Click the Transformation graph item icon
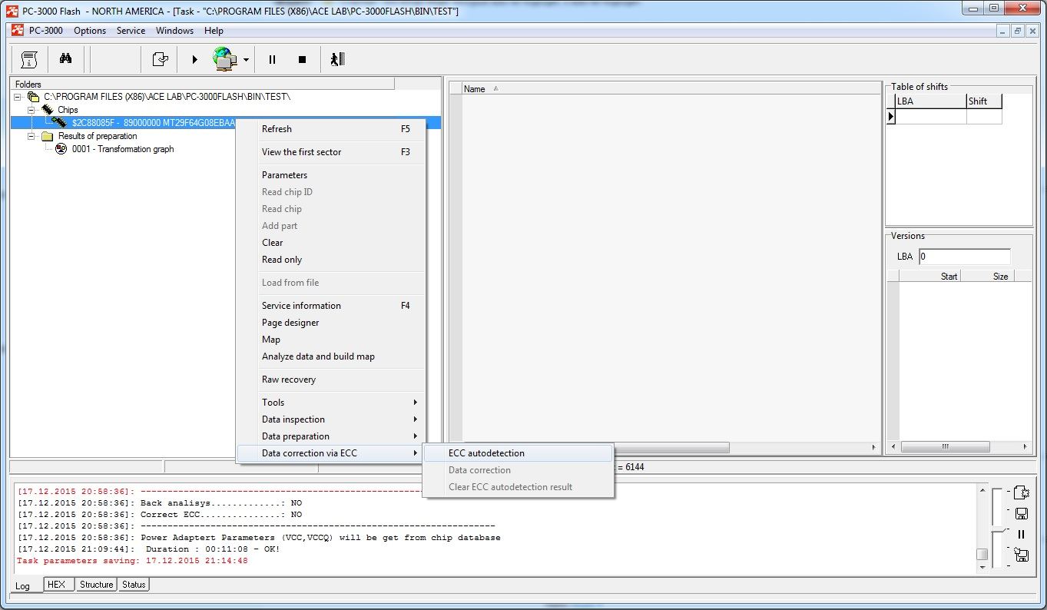The height and width of the screenshot is (610, 1047). [61, 149]
